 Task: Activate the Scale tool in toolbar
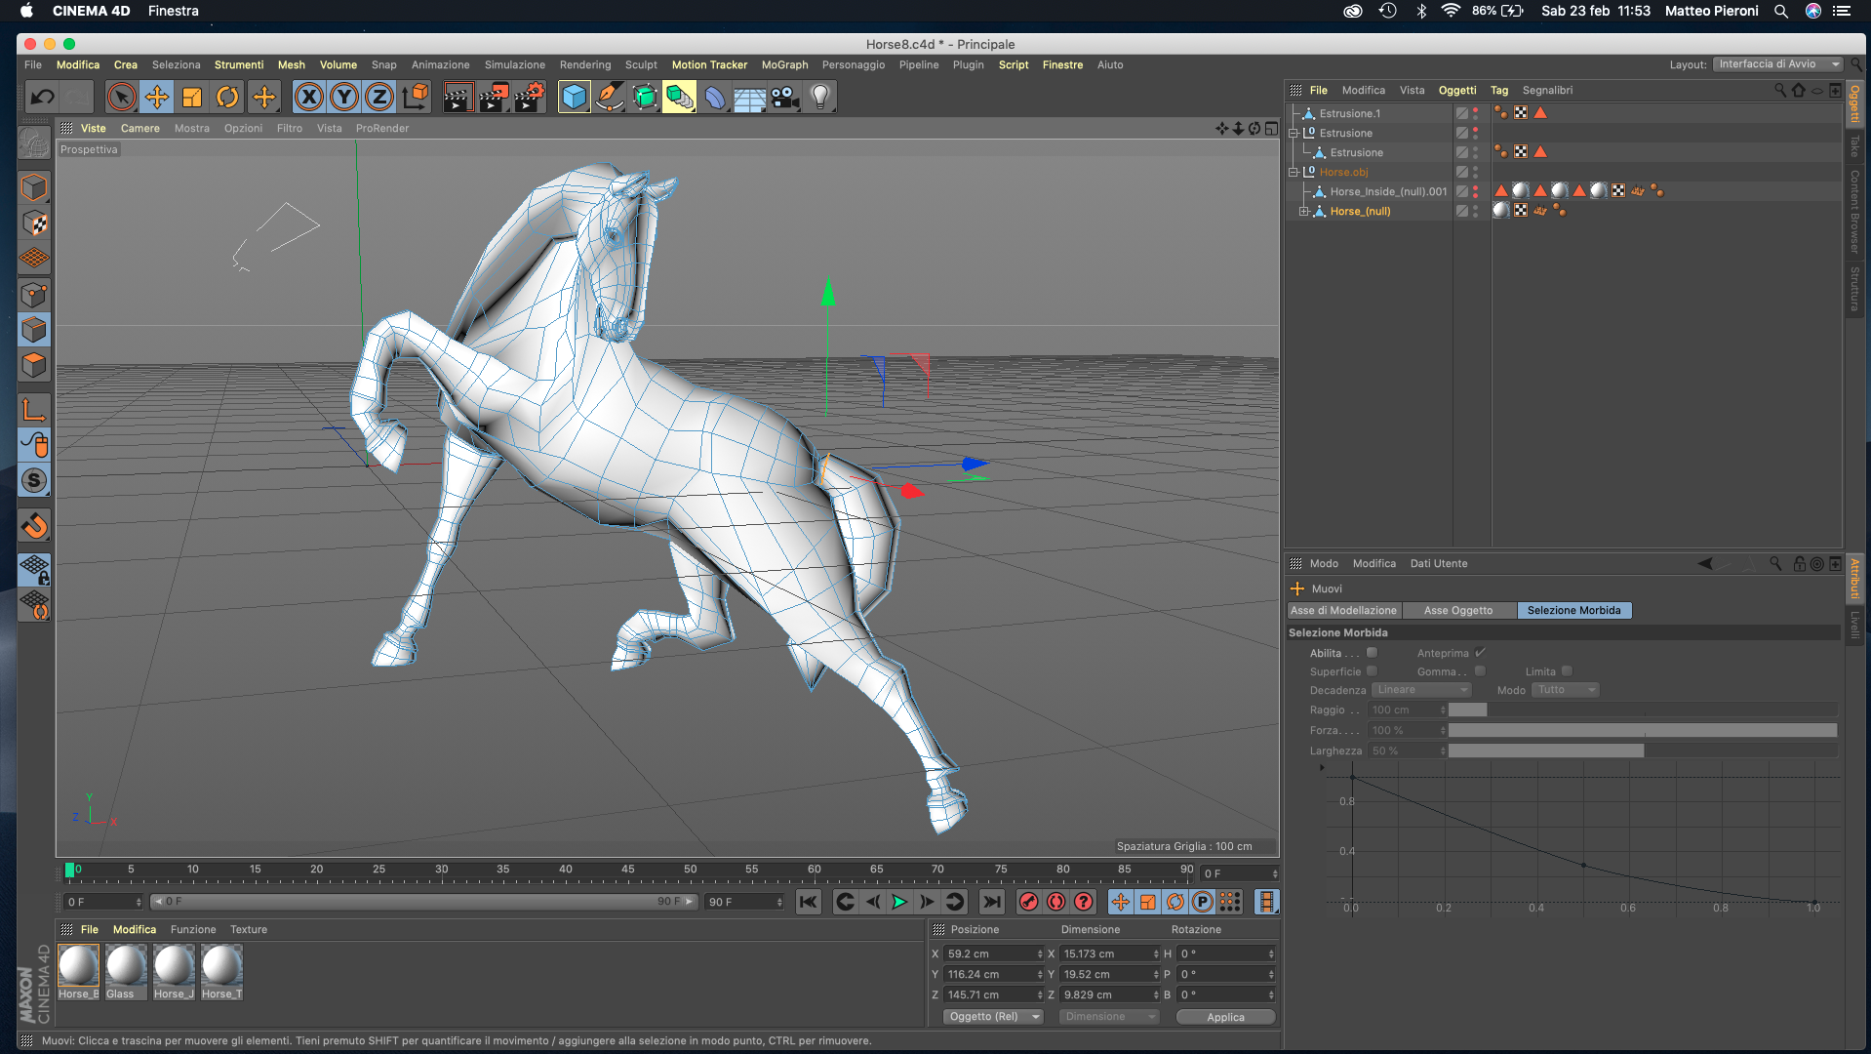[192, 97]
